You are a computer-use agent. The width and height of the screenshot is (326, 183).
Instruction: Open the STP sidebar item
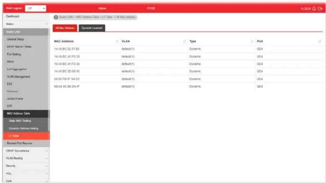point(9,106)
